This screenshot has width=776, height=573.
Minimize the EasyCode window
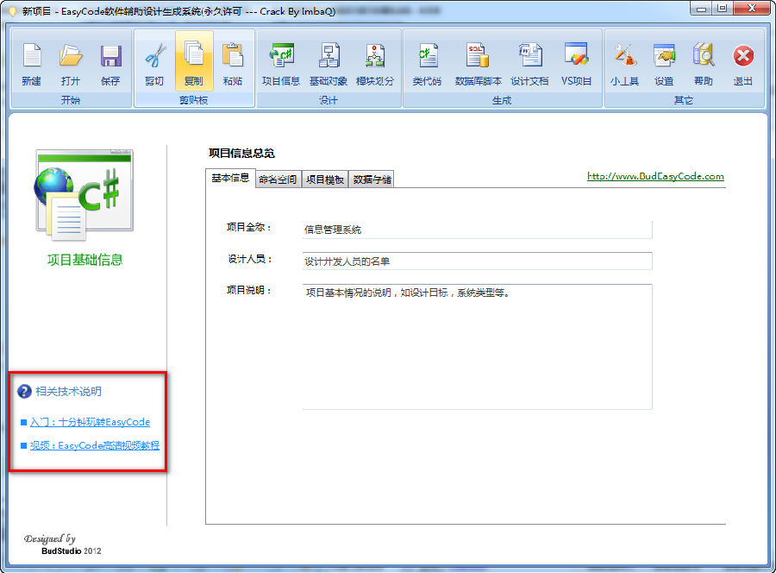(701, 8)
